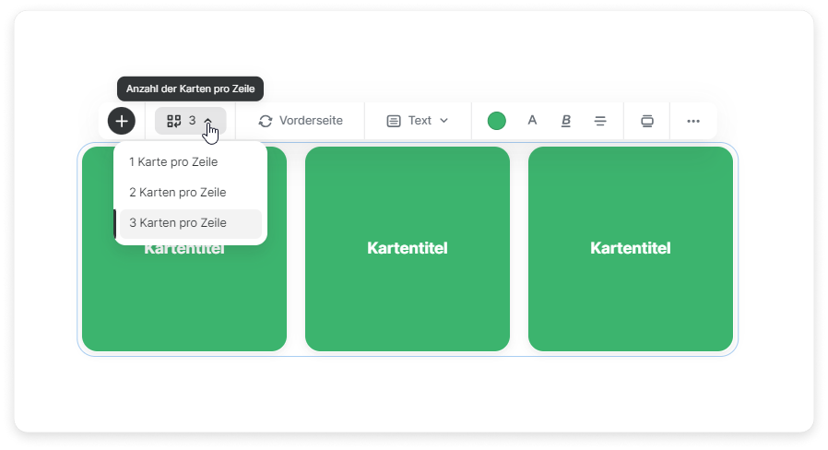
Task: Toggle bold underlined B formatting
Action: click(x=566, y=121)
